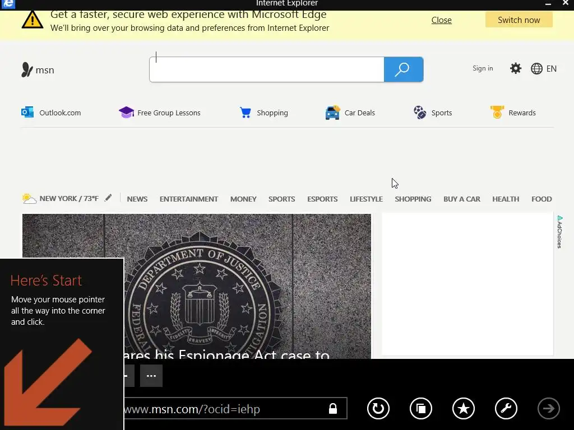Screen dimensions: 574x430
Task: Edit weather location with pencil icon
Action: (108, 198)
